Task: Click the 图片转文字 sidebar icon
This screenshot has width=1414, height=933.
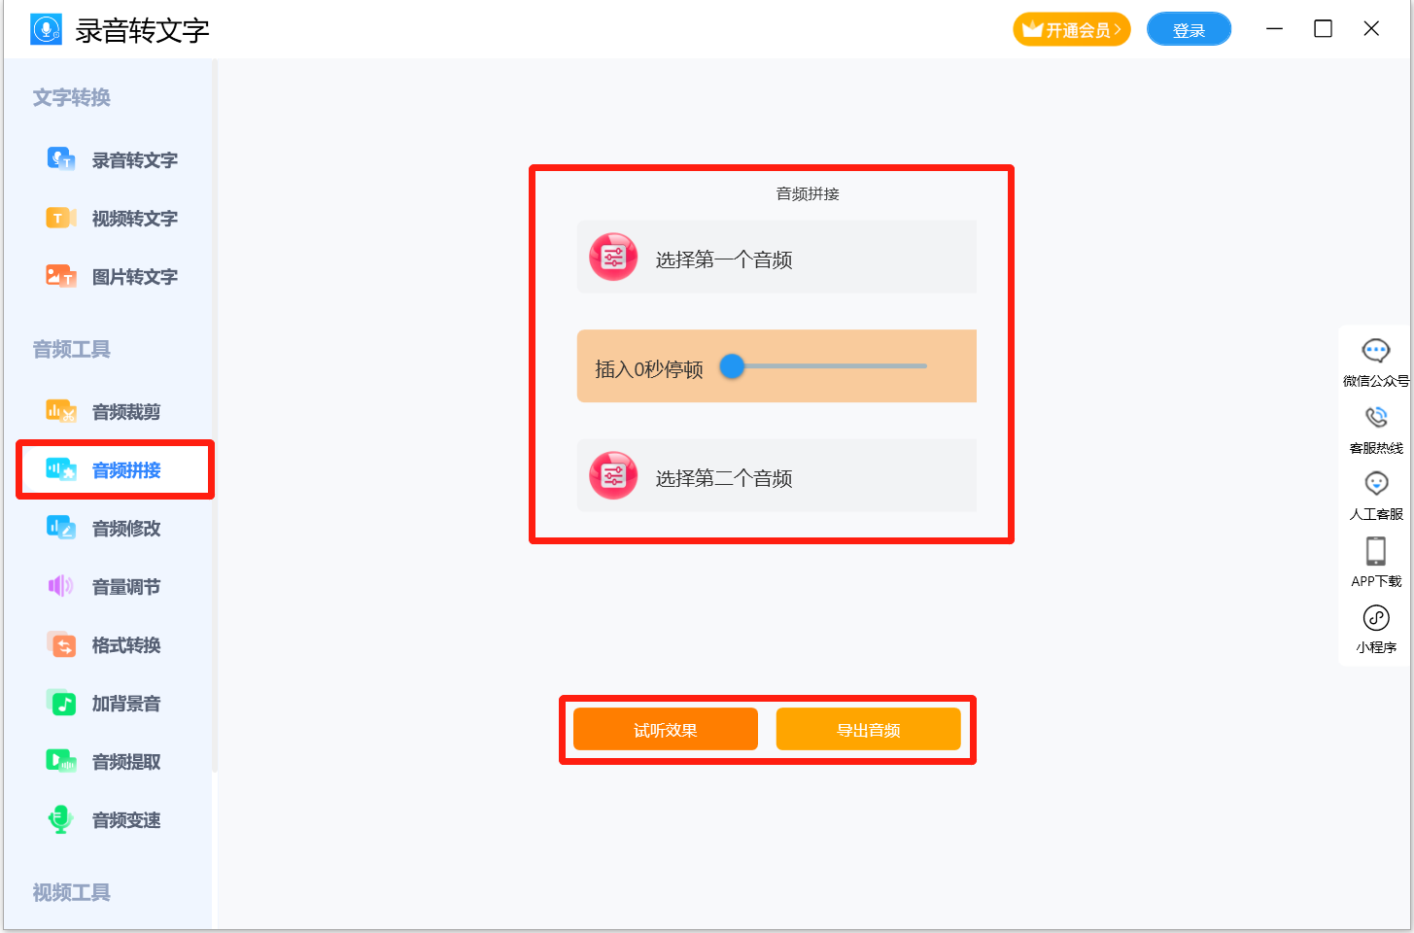Action: point(61,276)
